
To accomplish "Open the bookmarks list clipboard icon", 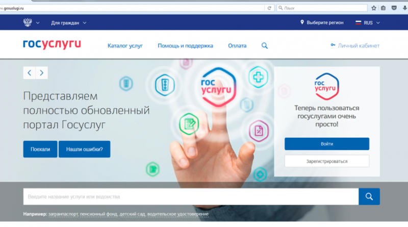I will 384,8.
